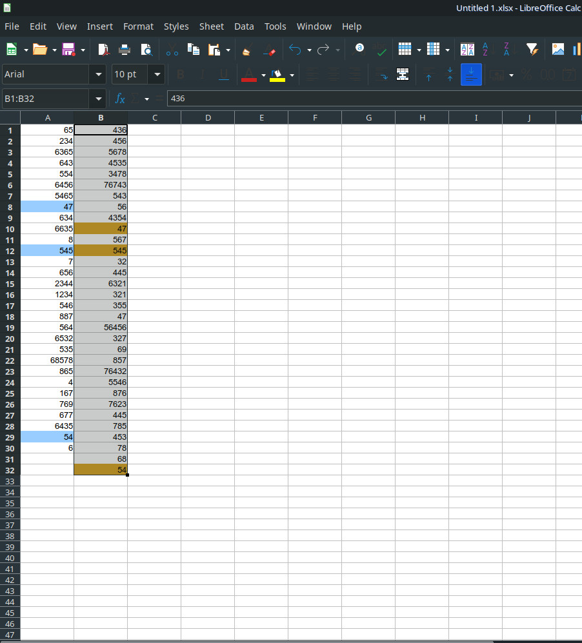Toggle Center Horizontally

click(x=334, y=74)
